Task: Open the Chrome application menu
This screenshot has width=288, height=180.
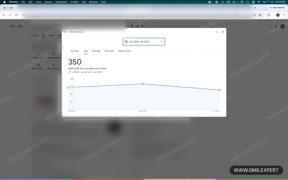Action: pos(13,2)
